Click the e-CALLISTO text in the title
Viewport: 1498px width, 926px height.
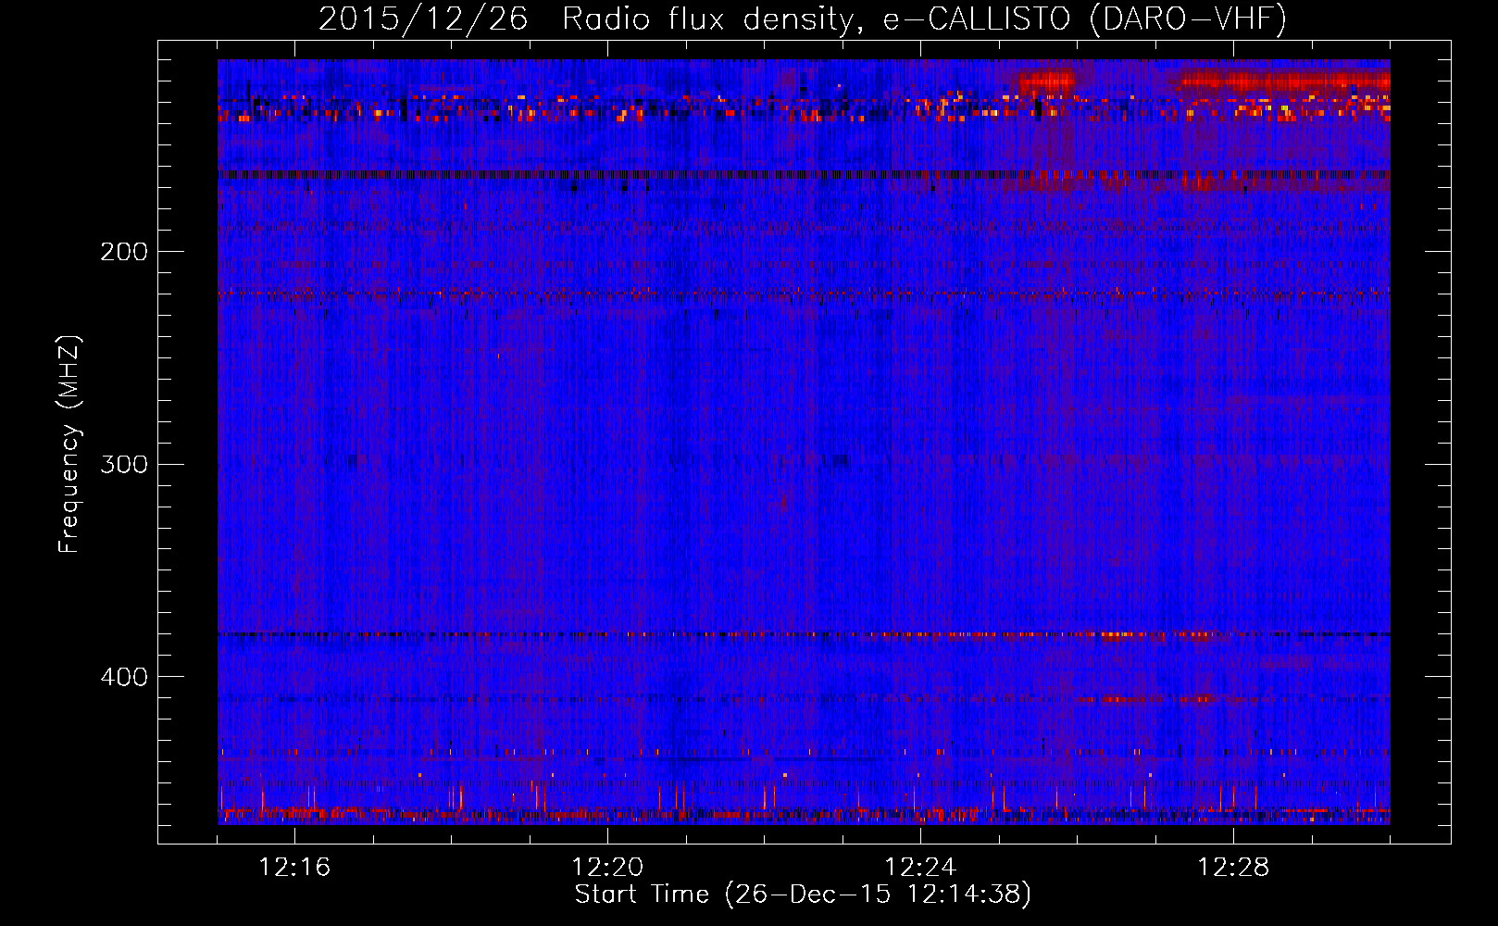click(976, 19)
